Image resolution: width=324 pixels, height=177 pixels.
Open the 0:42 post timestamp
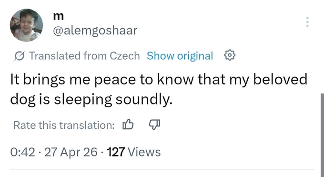22,152
